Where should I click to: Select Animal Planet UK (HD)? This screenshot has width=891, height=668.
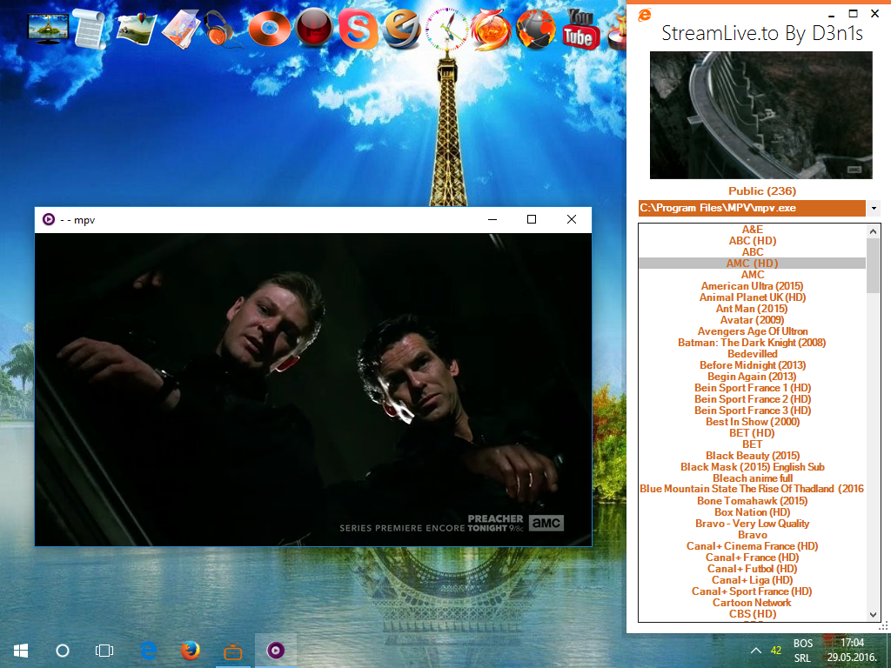[753, 297]
